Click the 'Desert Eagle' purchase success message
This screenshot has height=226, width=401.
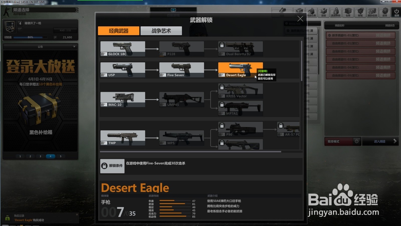click(x=29, y=220)
